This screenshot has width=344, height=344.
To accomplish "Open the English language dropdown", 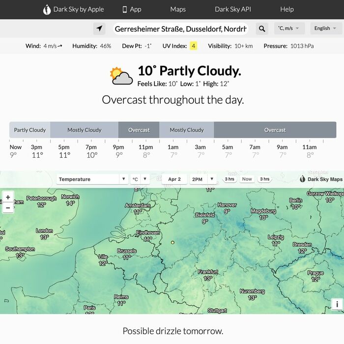I will pyautogui.click(x=325, y=29).
